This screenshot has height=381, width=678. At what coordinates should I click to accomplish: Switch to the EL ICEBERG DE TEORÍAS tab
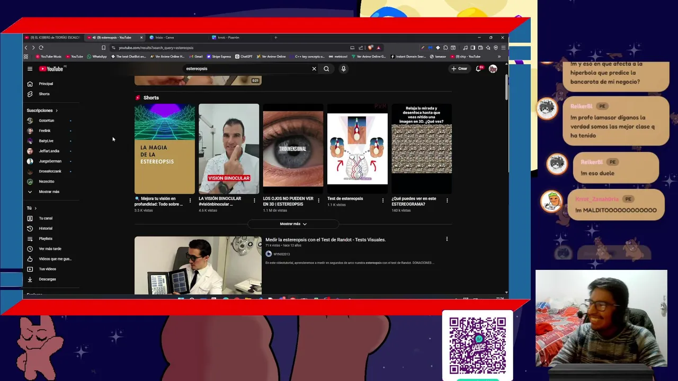tap(53, 38)
